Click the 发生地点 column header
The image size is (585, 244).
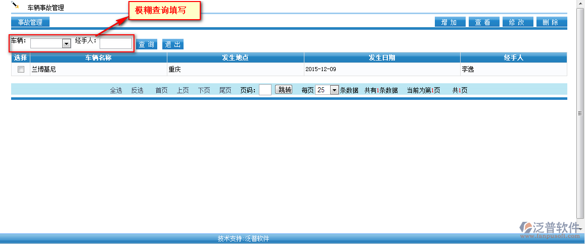point(236,57)
